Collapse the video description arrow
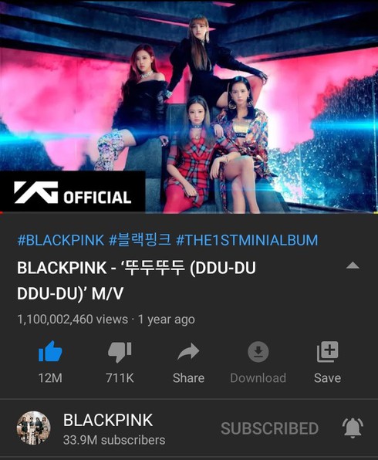The width and height of the screenshot is (378, 460). pyautogui.click(x=353, y=266)
